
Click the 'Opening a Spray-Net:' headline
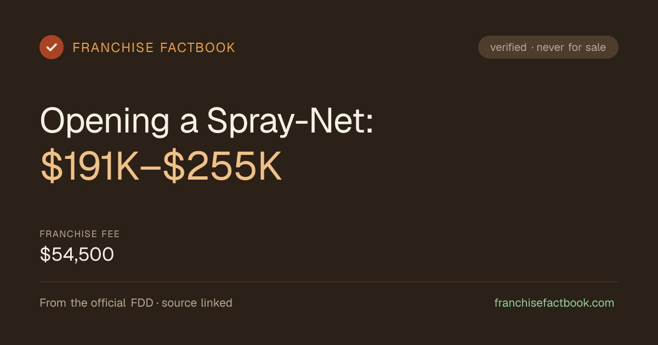click(x=207, y=120)
